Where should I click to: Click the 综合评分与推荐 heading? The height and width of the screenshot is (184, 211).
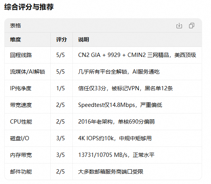click(x=29, y=7)
